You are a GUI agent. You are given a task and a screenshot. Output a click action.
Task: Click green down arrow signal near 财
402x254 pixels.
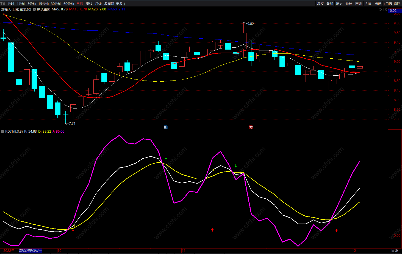coord(166,158)
